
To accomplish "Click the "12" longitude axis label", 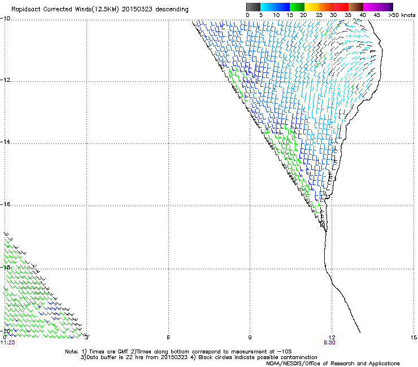I will click(332, 338).
